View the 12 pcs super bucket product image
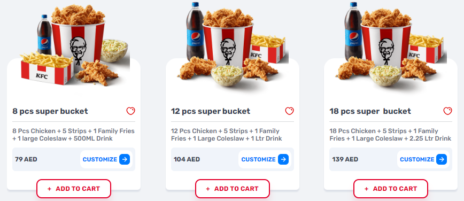 [233, 44]
